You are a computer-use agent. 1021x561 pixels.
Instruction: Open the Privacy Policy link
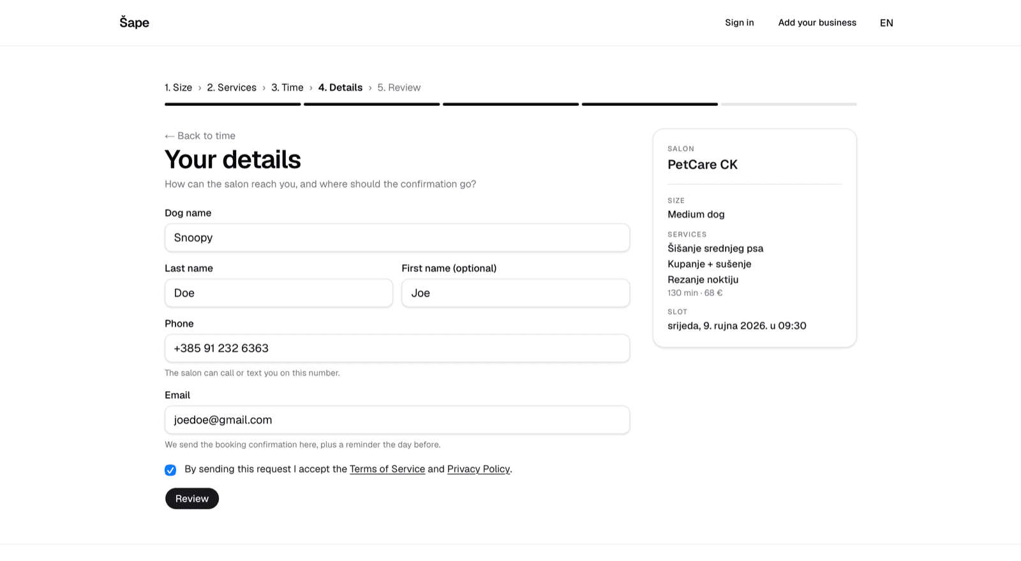tap(479, 469)
